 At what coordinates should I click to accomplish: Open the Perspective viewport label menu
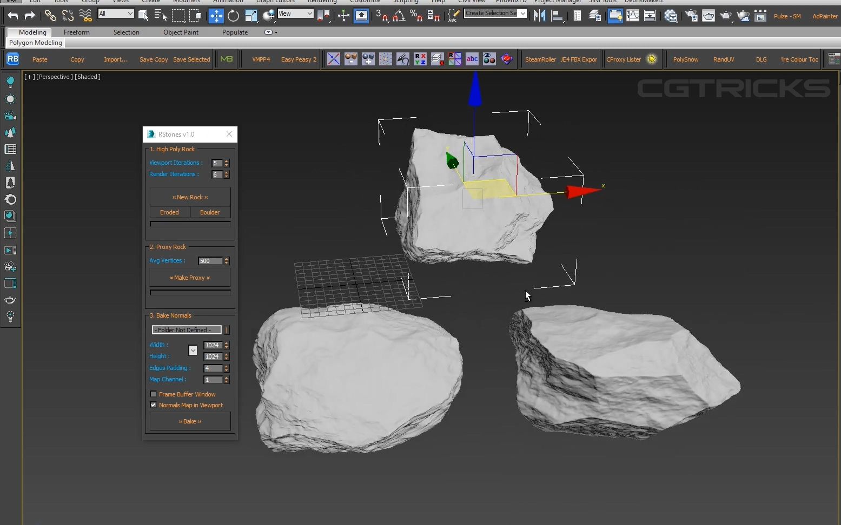point(54,77)
